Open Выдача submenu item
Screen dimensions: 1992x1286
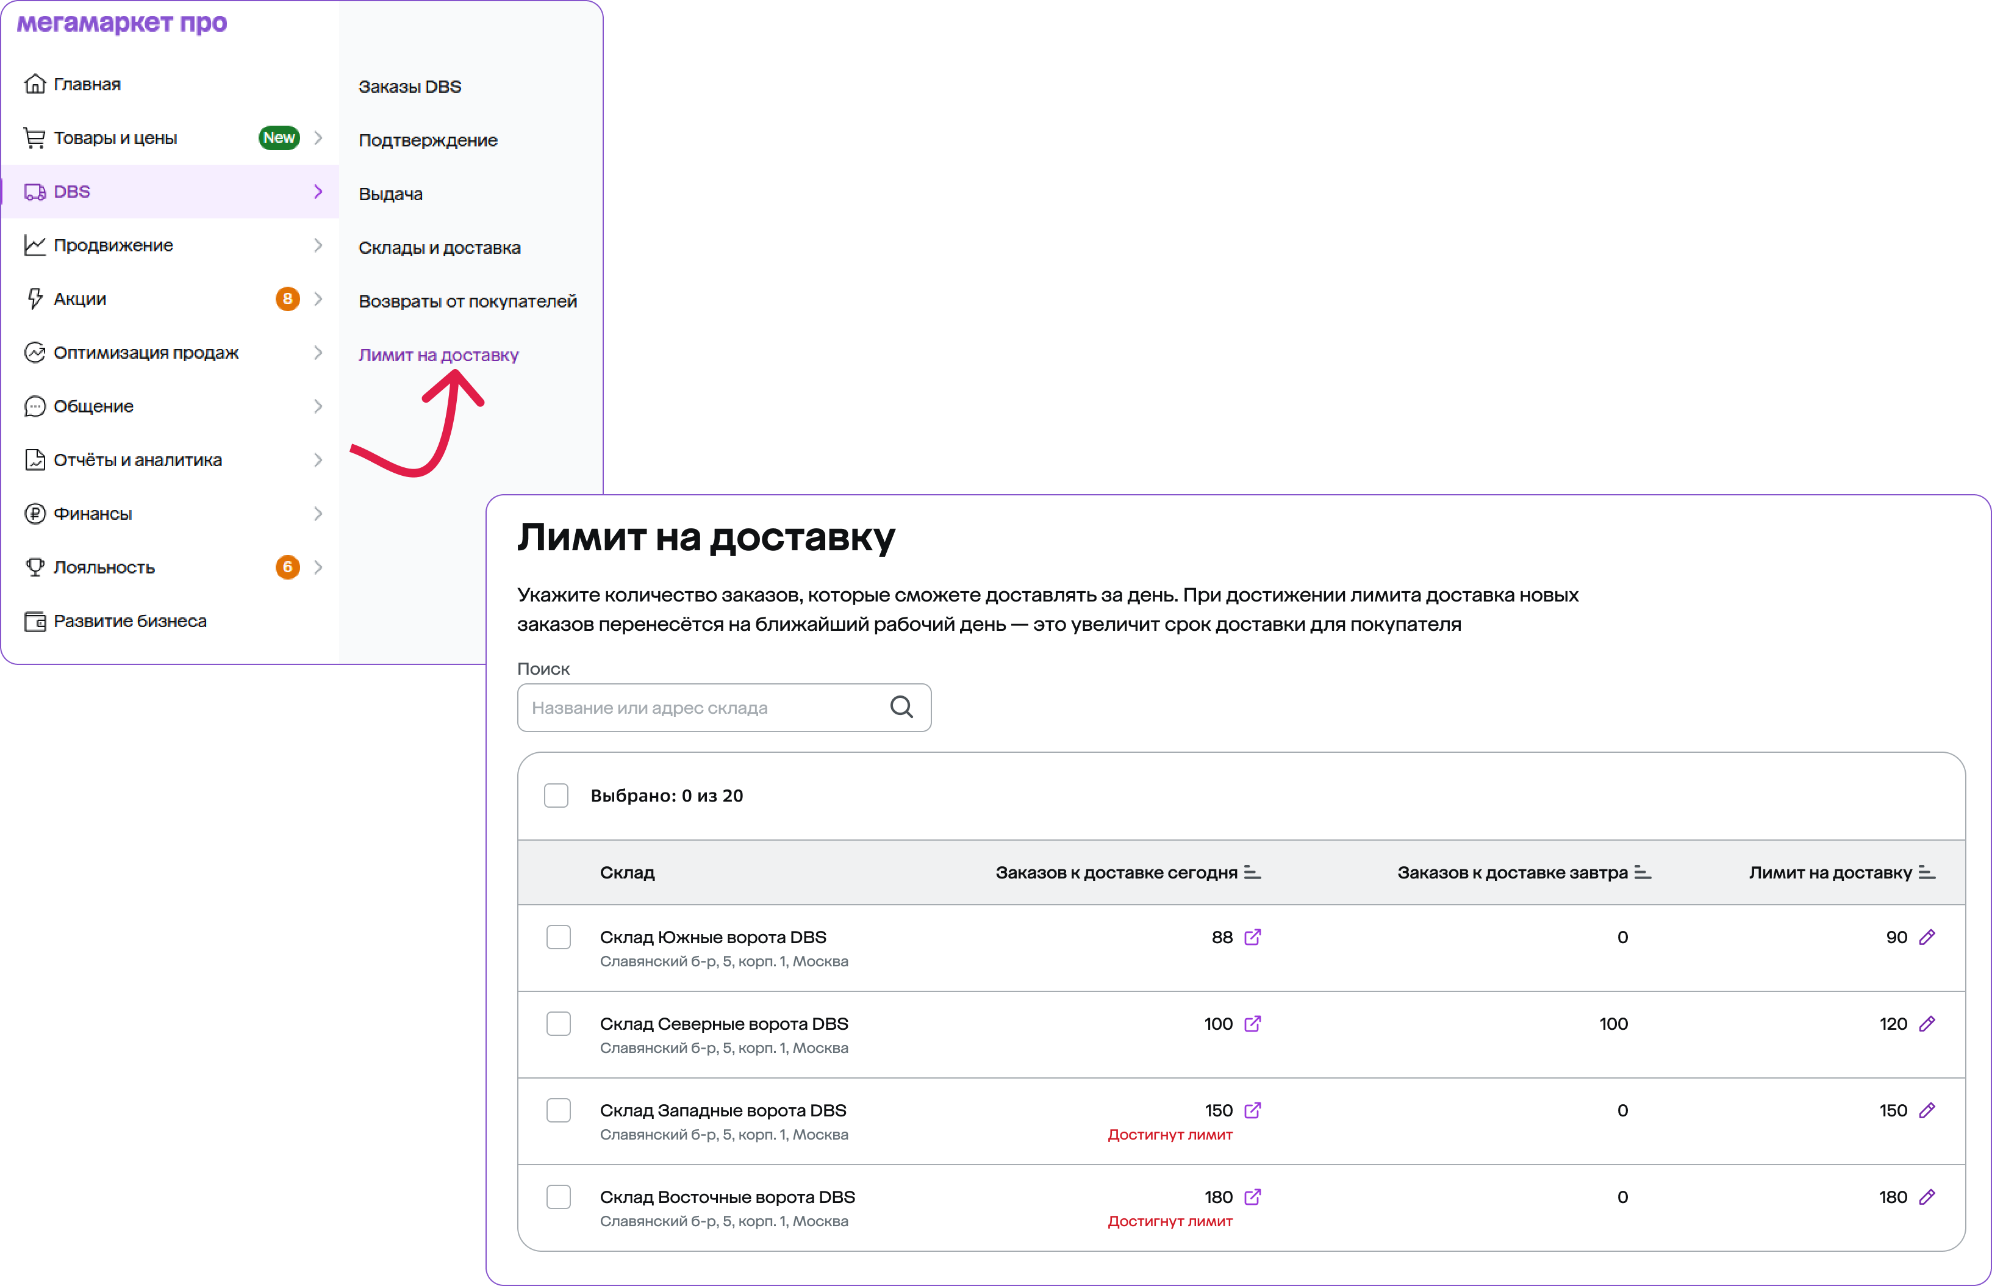[391, 194]
